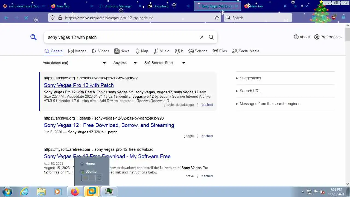This screenshot has width=350, height=197.
Task: Go back with the browser back arrow
Action: pos(7,18)
